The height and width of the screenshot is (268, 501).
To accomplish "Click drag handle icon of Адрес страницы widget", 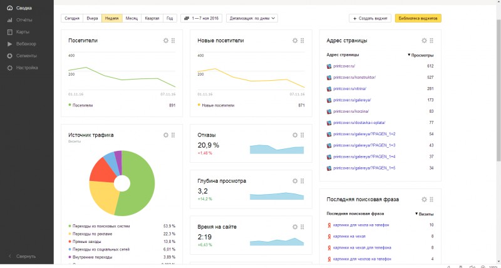I will click(431, 41).
